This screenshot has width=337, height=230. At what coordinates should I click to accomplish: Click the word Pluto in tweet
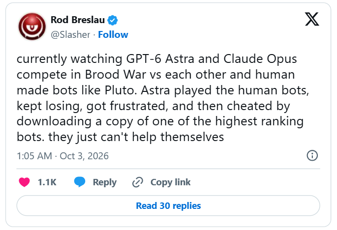[x=121, y=90]
